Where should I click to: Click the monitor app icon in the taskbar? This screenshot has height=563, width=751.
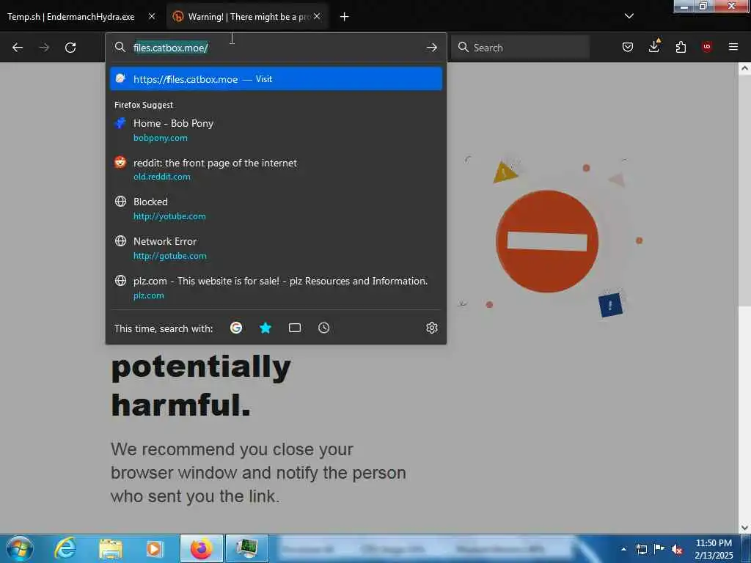(x=247, y=548)
